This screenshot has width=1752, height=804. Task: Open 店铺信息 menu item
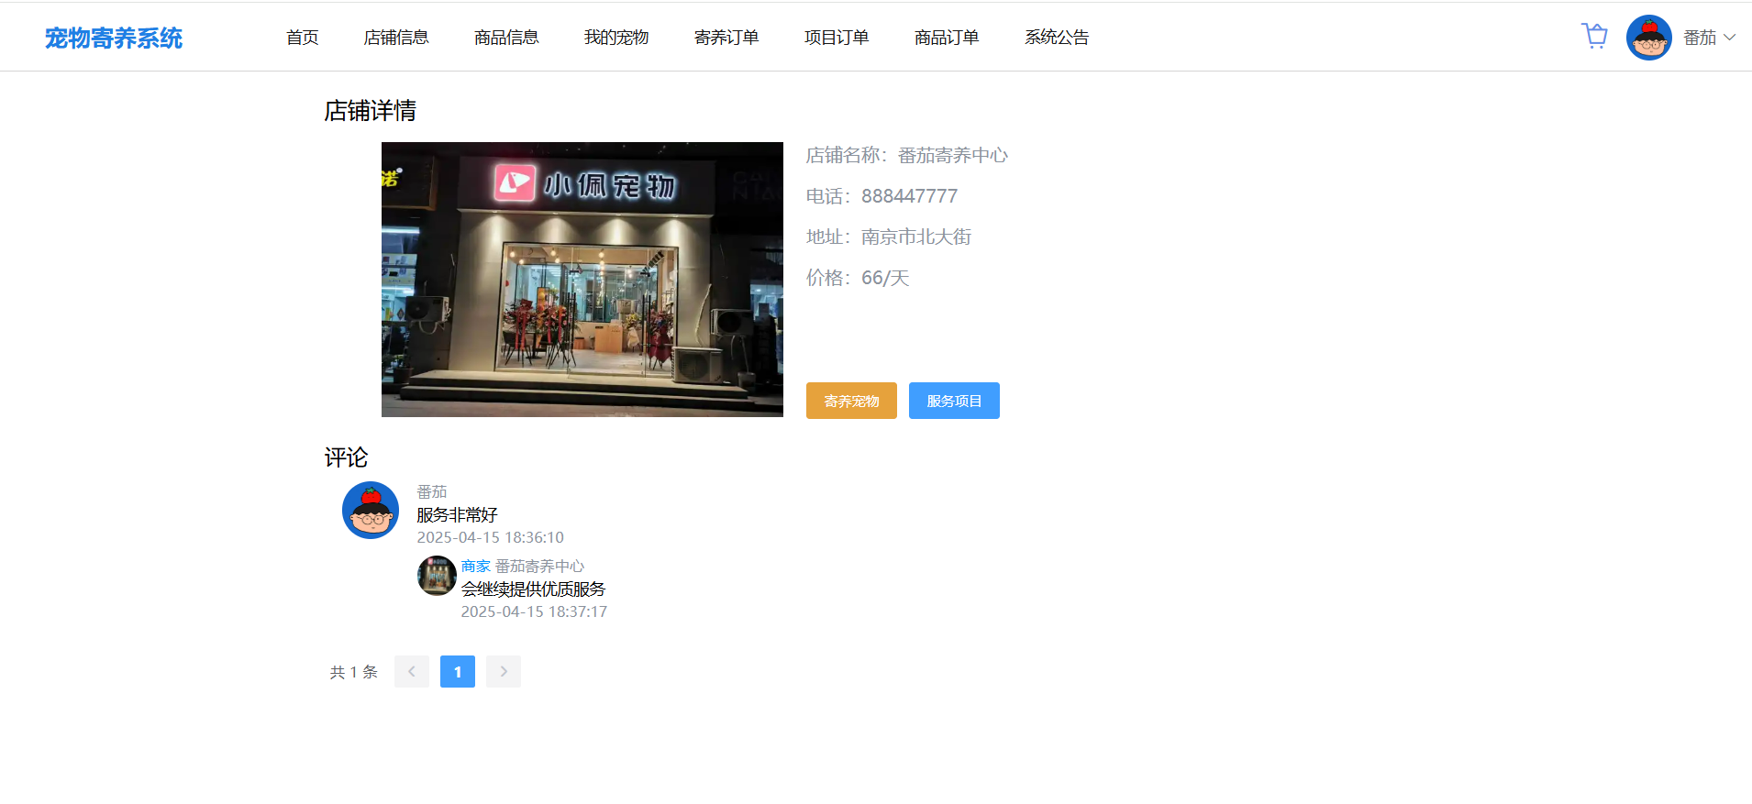click(396, 38)
